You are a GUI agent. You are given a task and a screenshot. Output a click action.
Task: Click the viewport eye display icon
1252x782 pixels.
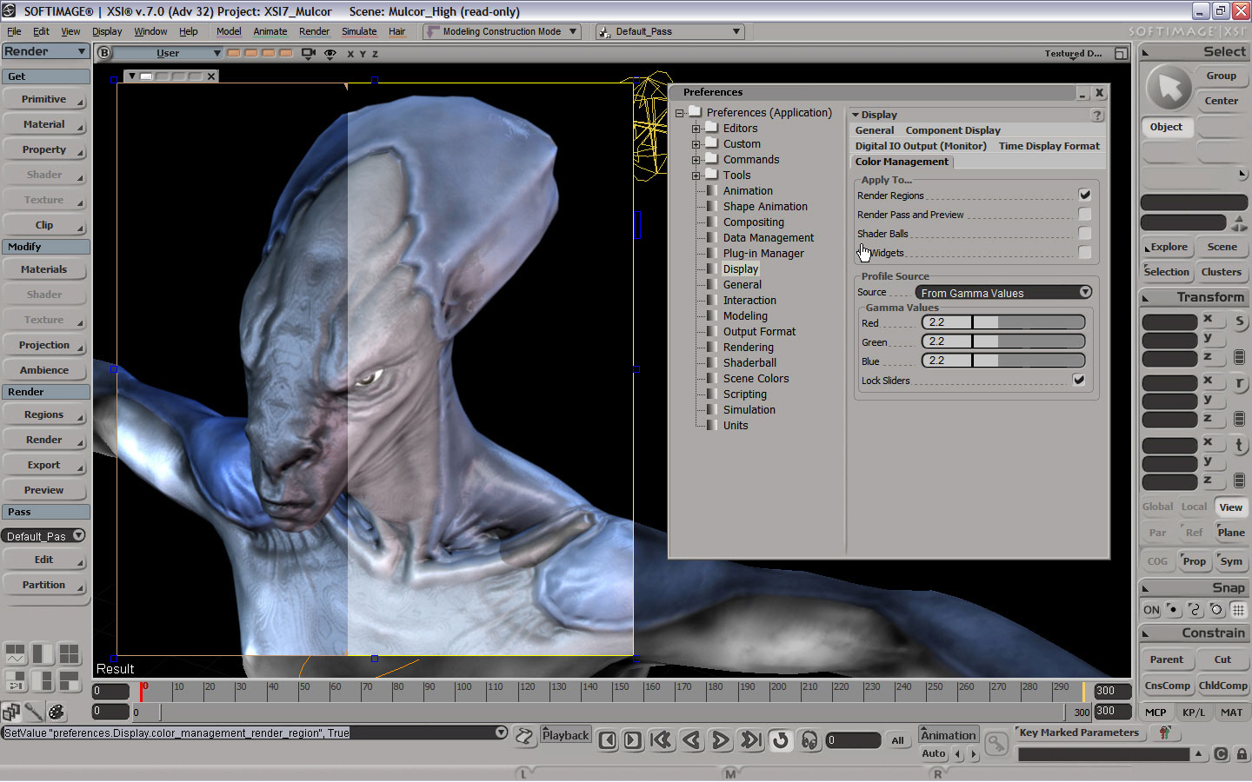[330, 54]
